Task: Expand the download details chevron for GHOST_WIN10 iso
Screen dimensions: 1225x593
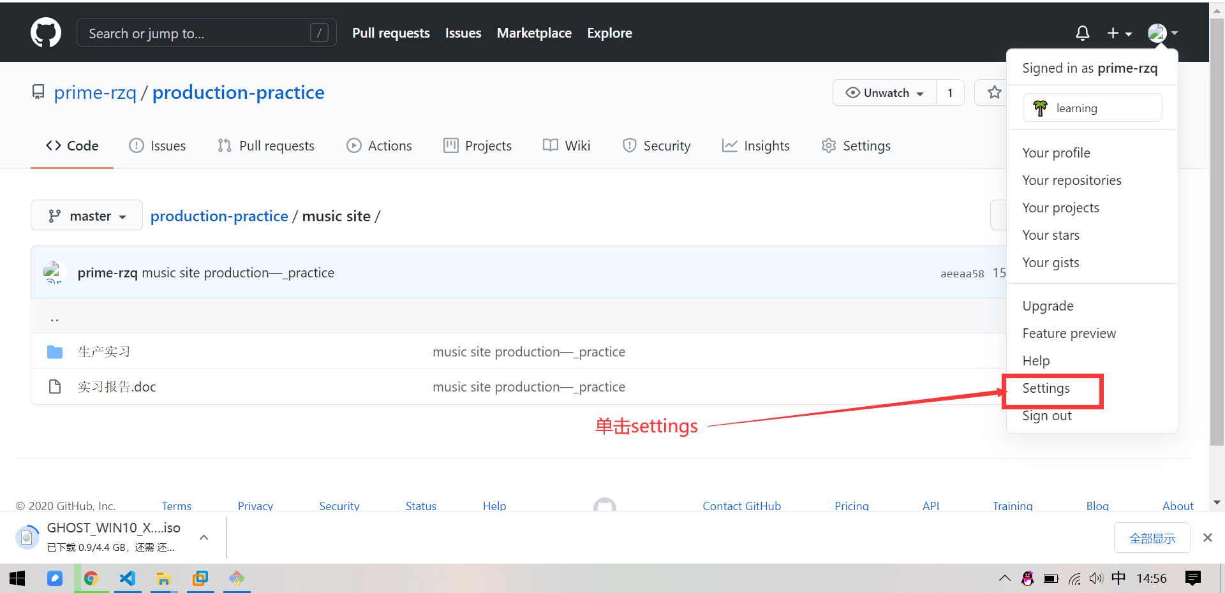Action: tap(204, 538)
